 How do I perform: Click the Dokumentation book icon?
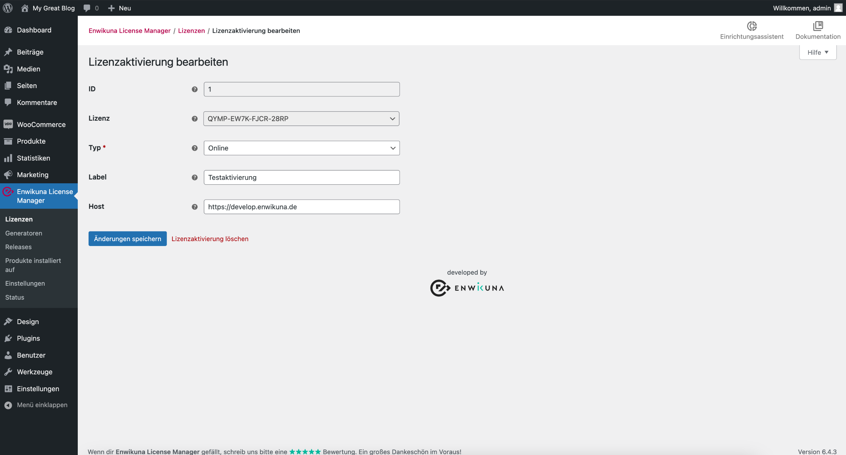(x=818, y=26)
